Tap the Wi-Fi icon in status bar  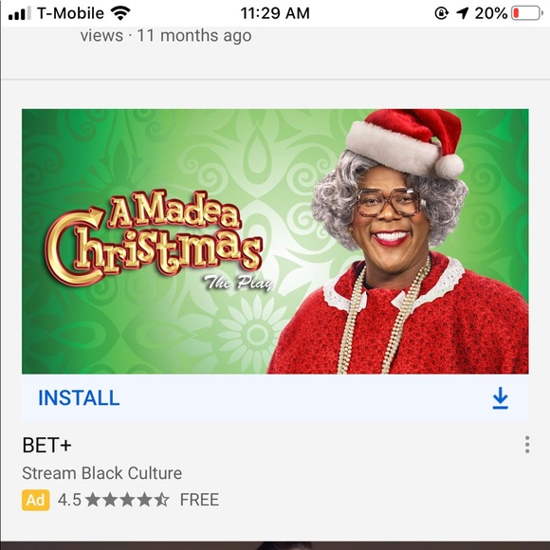(x=120, y=13)
